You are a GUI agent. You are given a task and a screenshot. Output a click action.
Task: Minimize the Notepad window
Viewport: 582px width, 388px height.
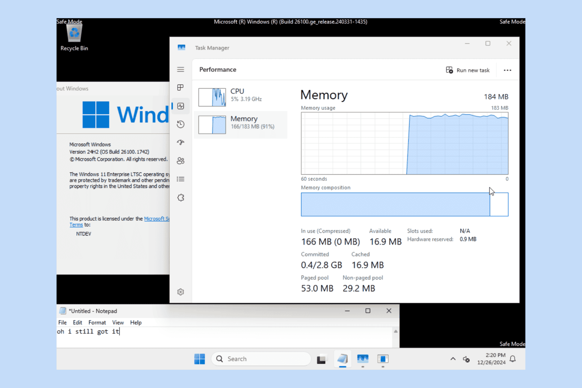coord(347,311)
